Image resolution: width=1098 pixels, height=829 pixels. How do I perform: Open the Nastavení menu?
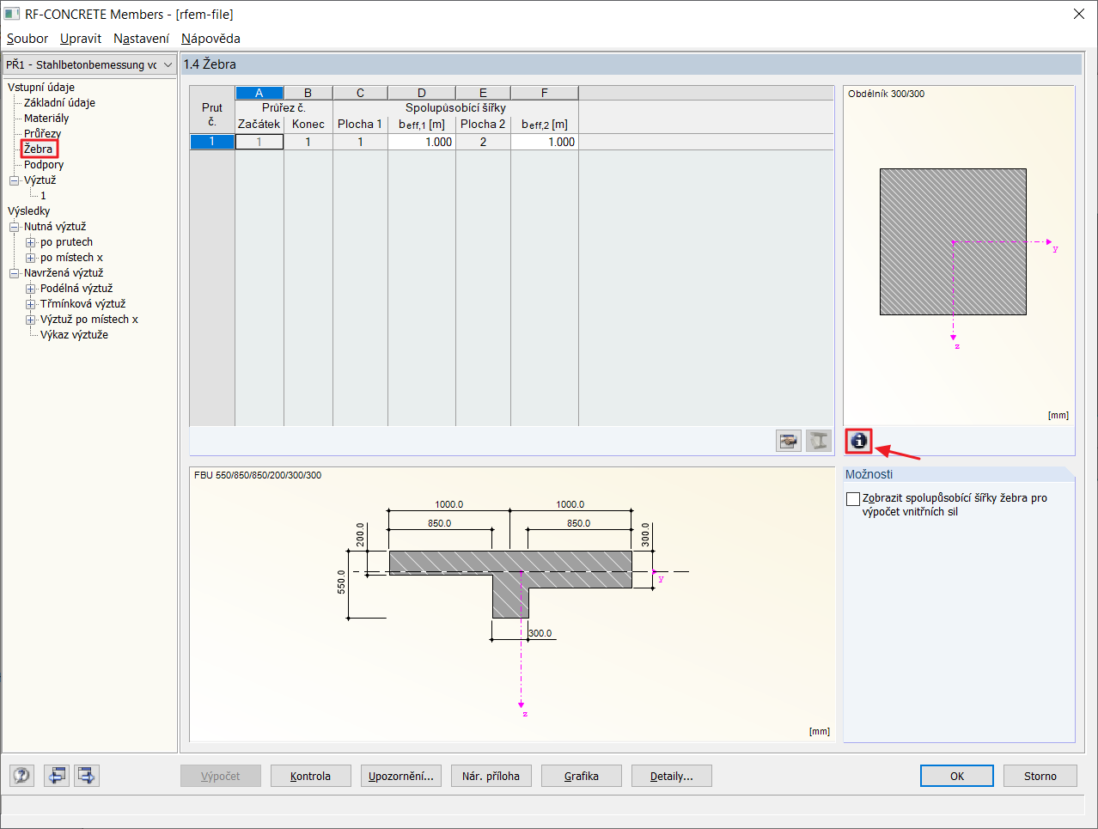[141, 39]
